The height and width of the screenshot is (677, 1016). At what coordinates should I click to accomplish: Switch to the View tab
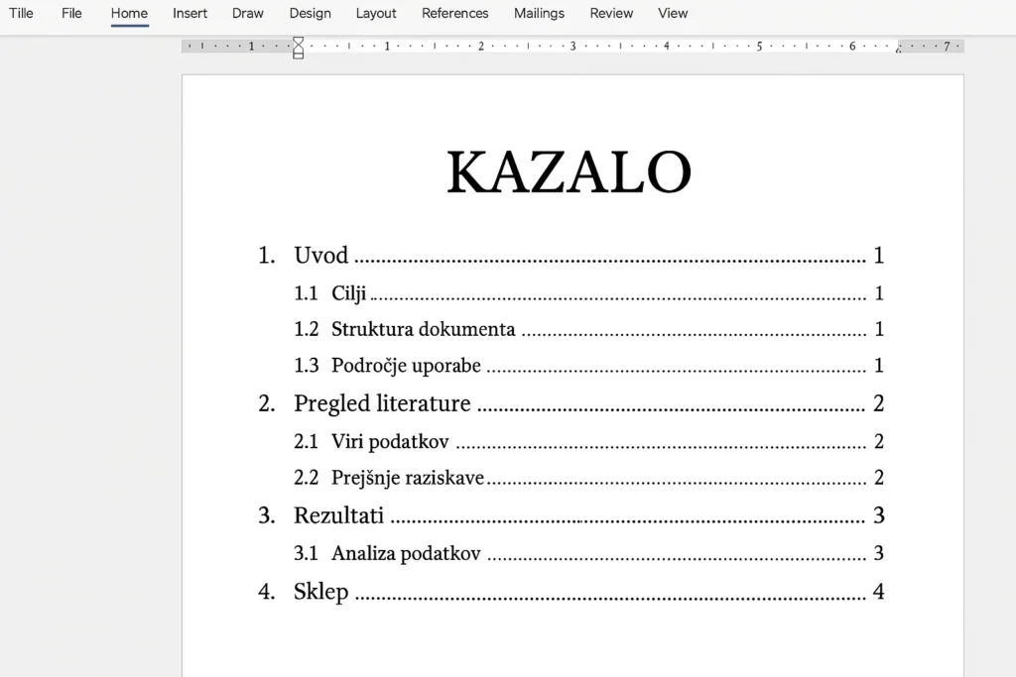673,13
